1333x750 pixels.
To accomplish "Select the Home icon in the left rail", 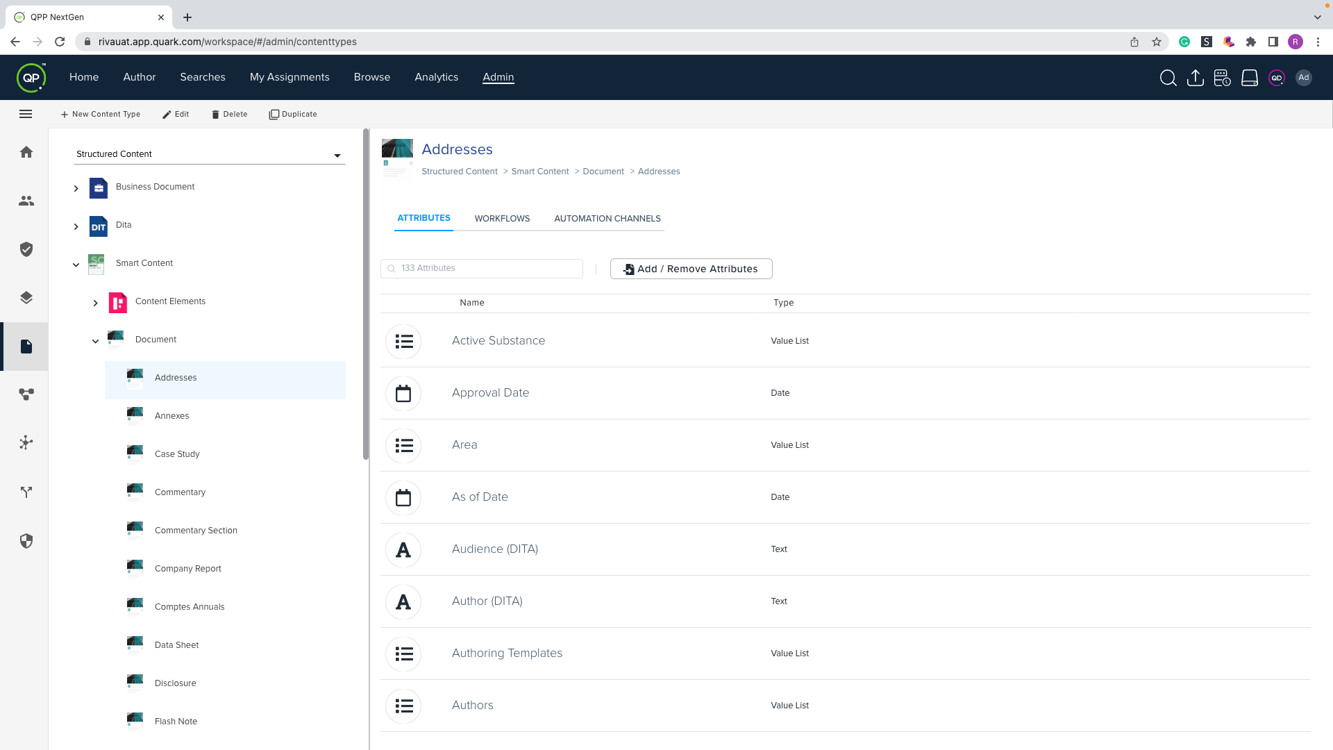I will (26, 152).
